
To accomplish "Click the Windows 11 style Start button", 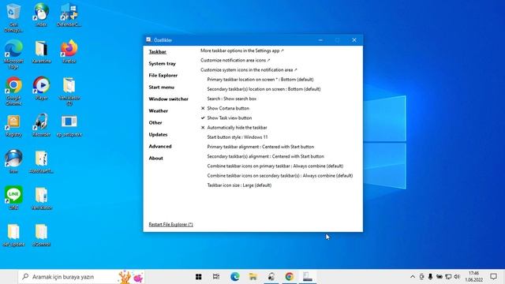I will click(x=198, y=277).
